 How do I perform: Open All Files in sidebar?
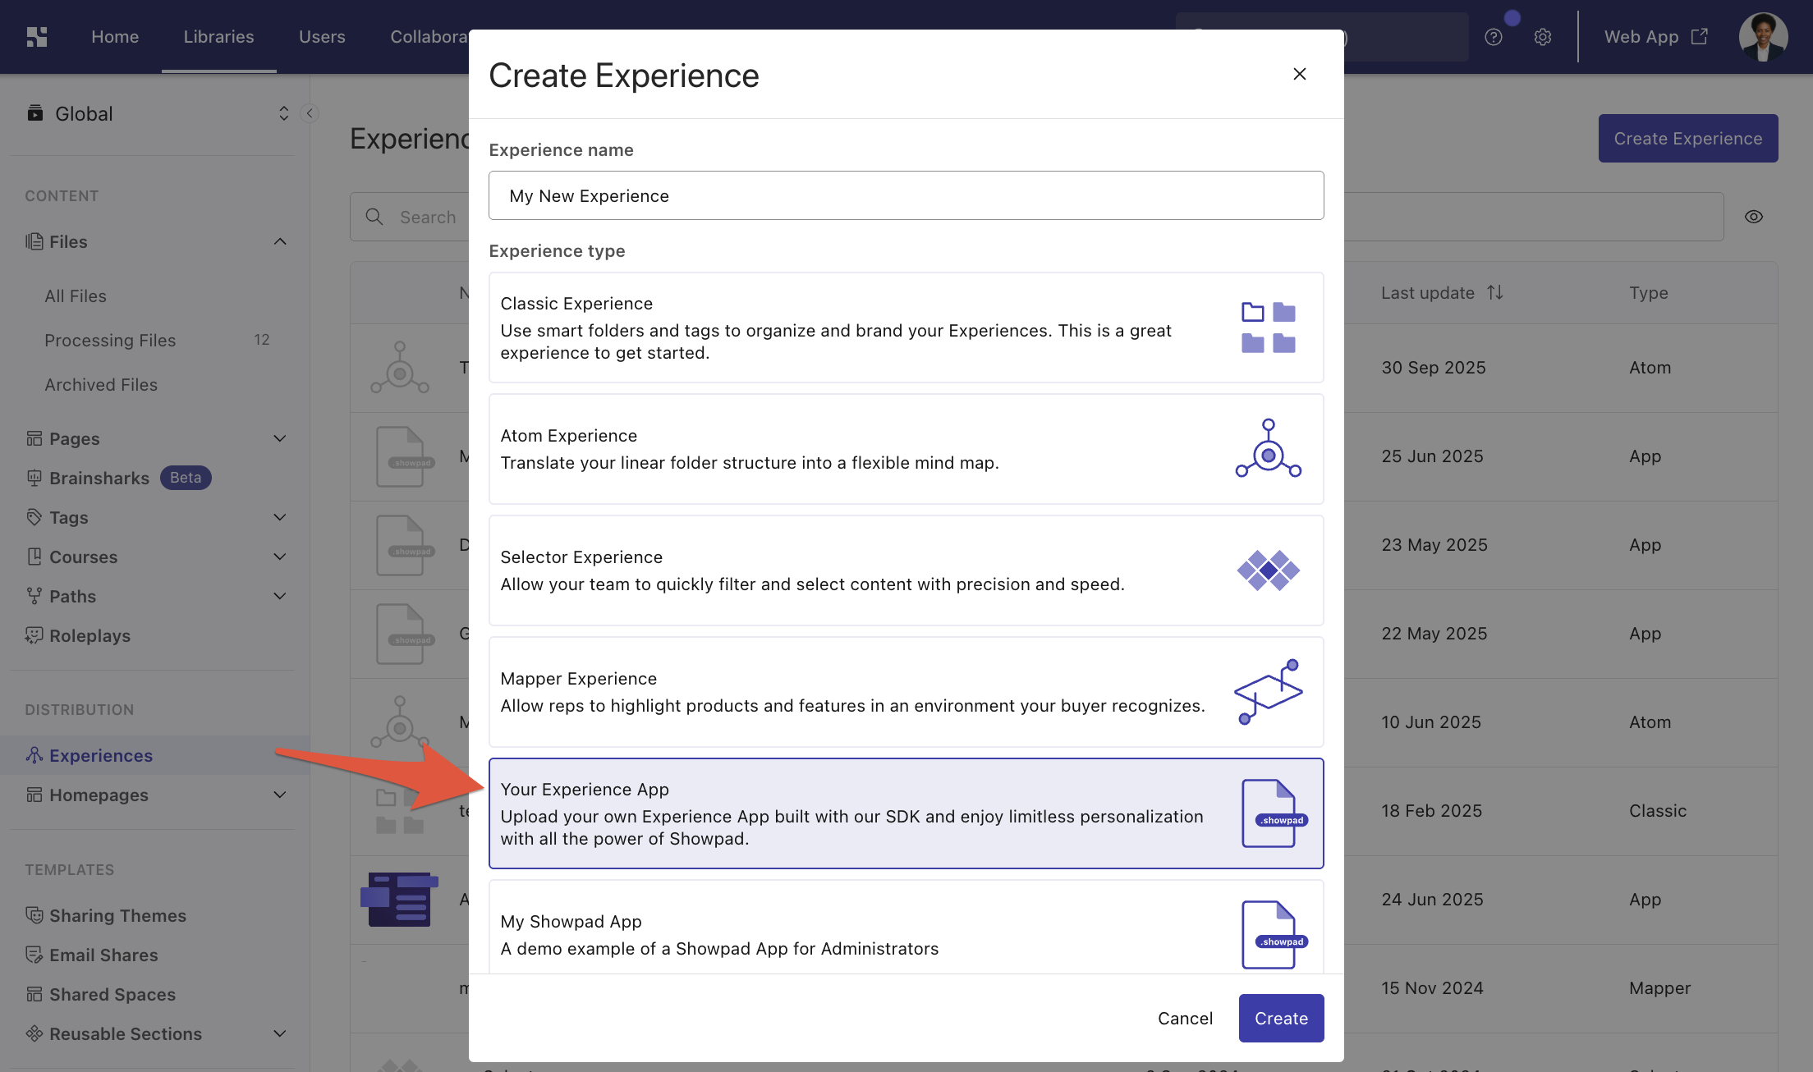tap(76, 295)
